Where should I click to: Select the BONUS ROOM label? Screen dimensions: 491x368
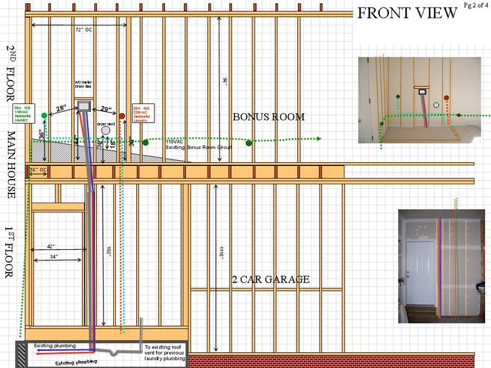[268, 118]
